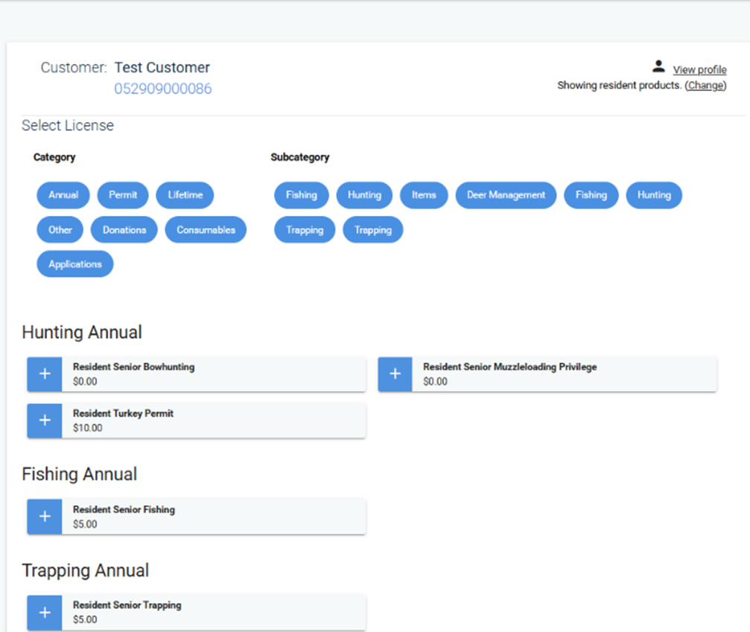Screen dimensions: 750x632
Task: Open the View profile link
Action: (699, 70)
